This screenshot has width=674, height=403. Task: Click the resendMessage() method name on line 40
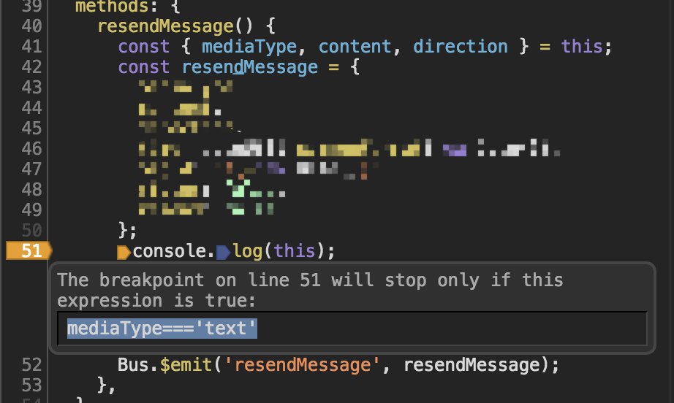165,26
